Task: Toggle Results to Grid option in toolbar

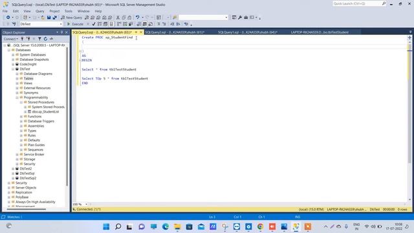Action: [145, 24]
